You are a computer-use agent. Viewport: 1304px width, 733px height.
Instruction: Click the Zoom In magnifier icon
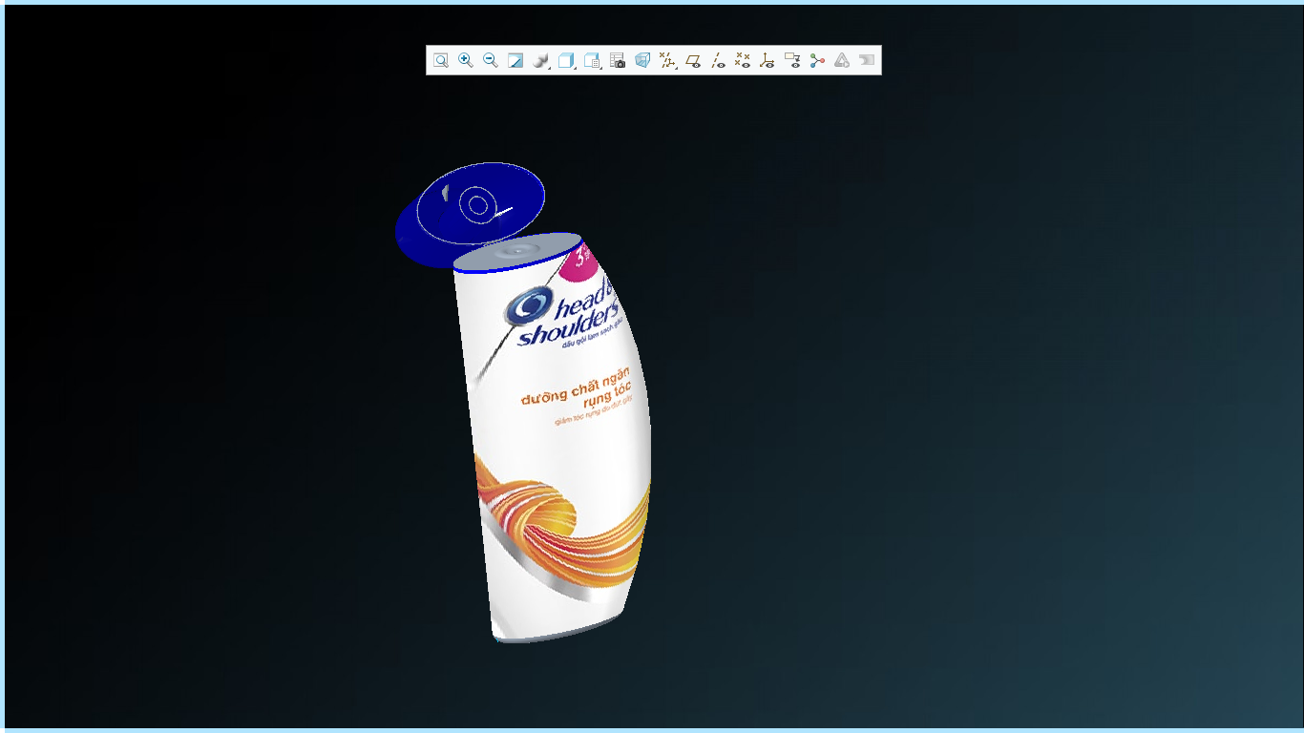466,60
